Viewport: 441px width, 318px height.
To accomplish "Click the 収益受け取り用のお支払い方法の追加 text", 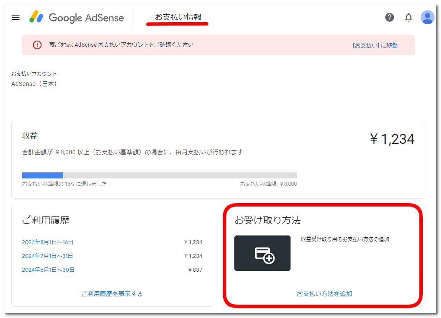I will click(x=345, y=239).
